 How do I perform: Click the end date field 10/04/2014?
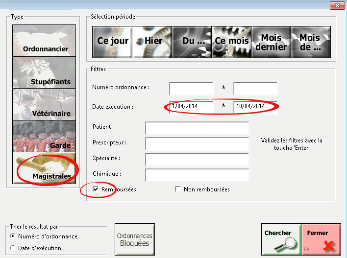[x=255, y=107]
